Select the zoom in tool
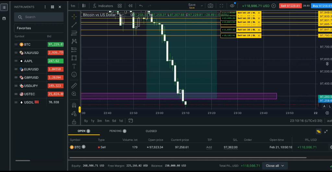Viewport: 332px width, 172px height. point(74,94)
